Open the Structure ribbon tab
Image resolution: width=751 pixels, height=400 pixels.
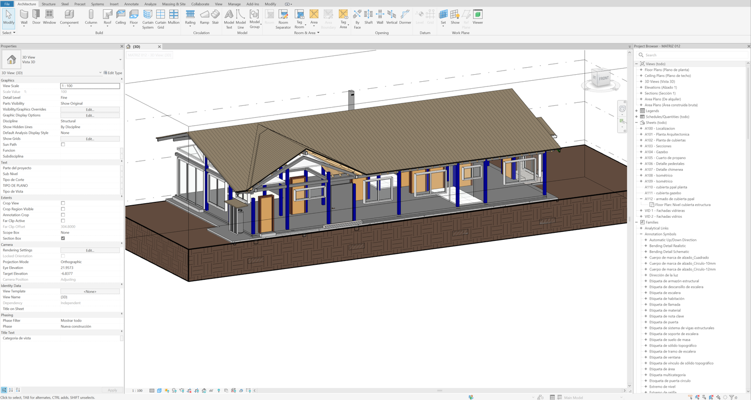(x=48, y=4)
